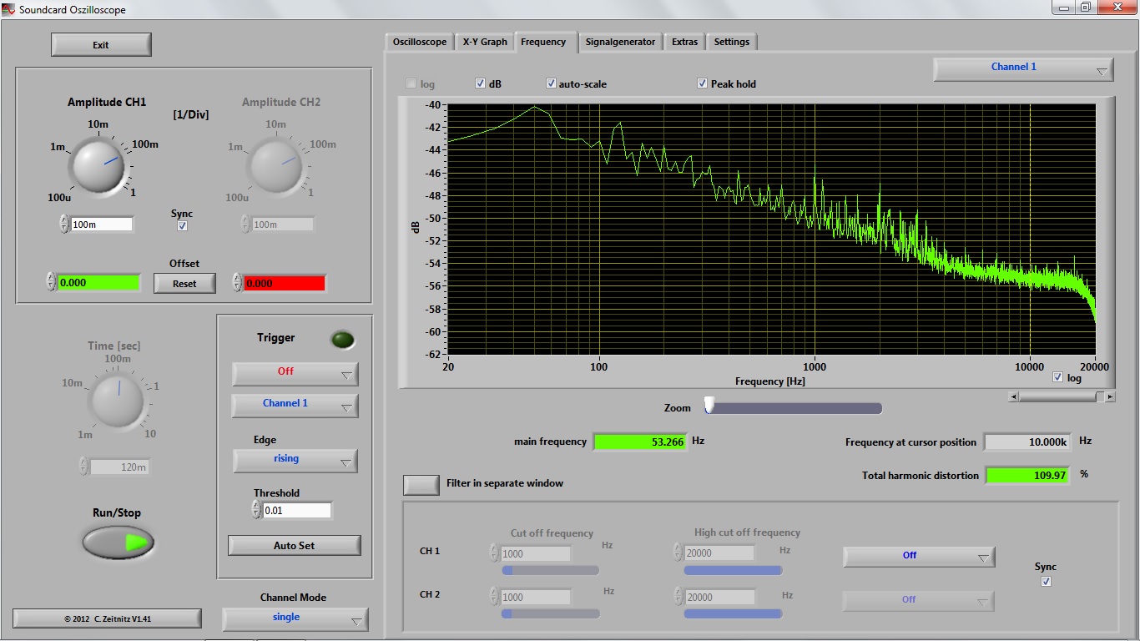Toggle the dB checkbox

pyautogui.click(x=481, y=83)
